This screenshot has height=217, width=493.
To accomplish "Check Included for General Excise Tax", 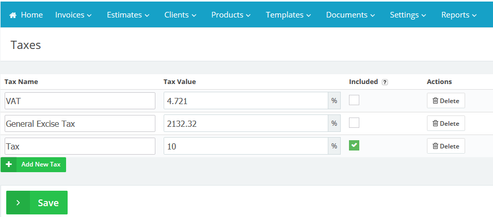I will [354, 123].
